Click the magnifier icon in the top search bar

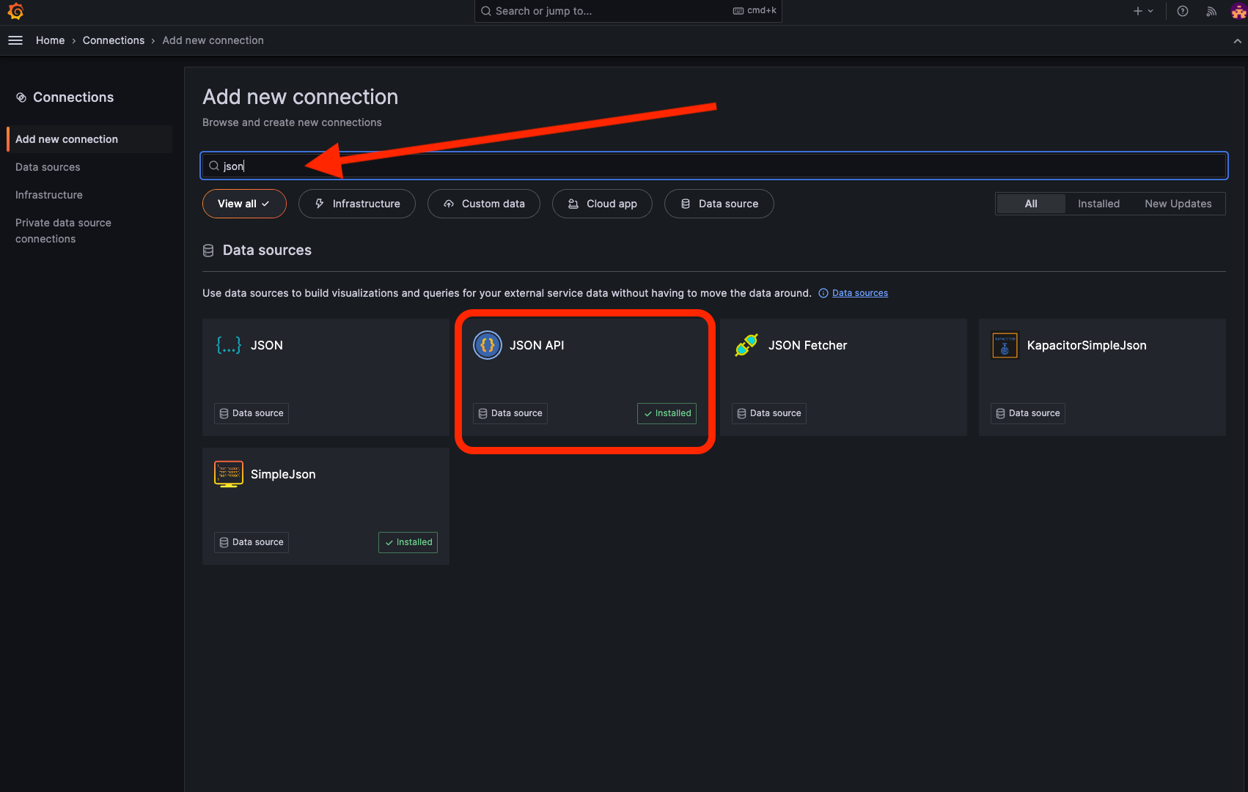point(486,11)
